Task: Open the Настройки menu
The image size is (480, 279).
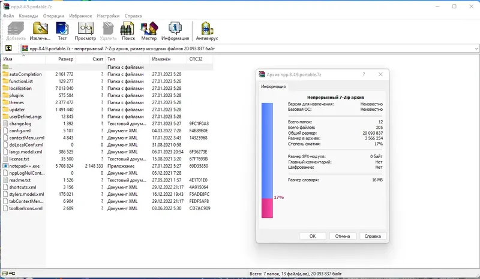Action: tap(108, 16)
